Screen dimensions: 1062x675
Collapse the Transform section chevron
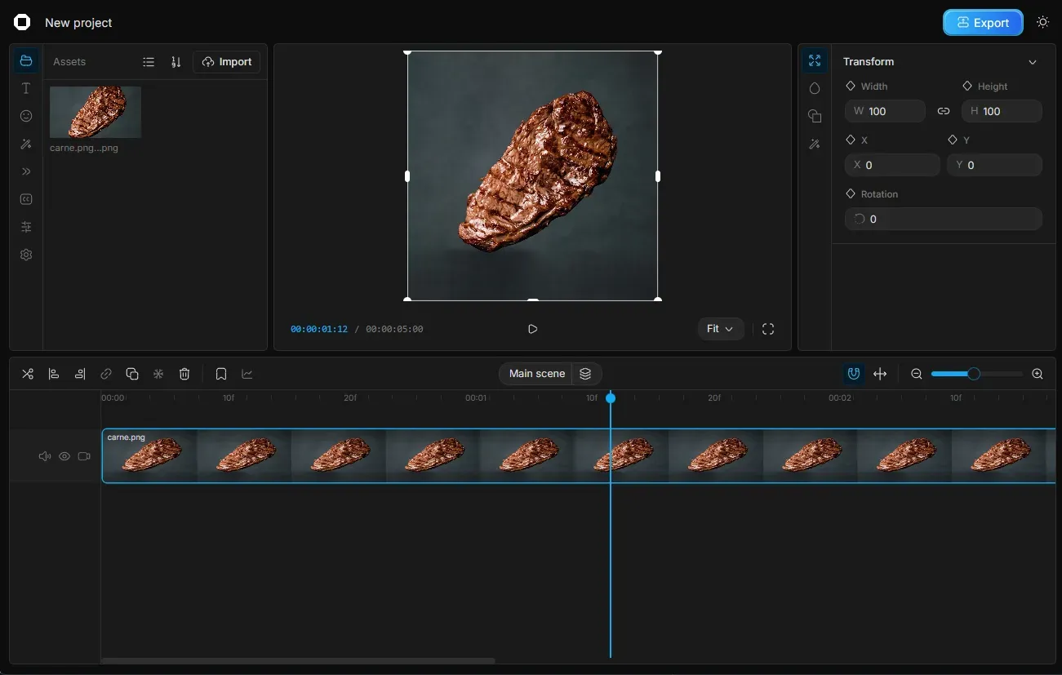(1033, 62)
